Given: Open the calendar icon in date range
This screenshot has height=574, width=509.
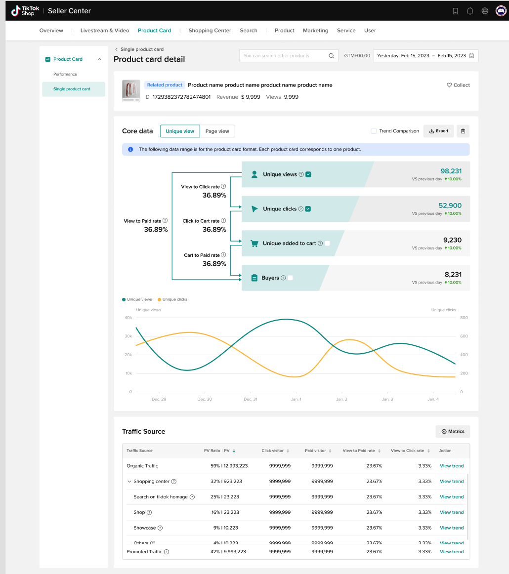Looking at the screenshot, I should tap(472, 56).
